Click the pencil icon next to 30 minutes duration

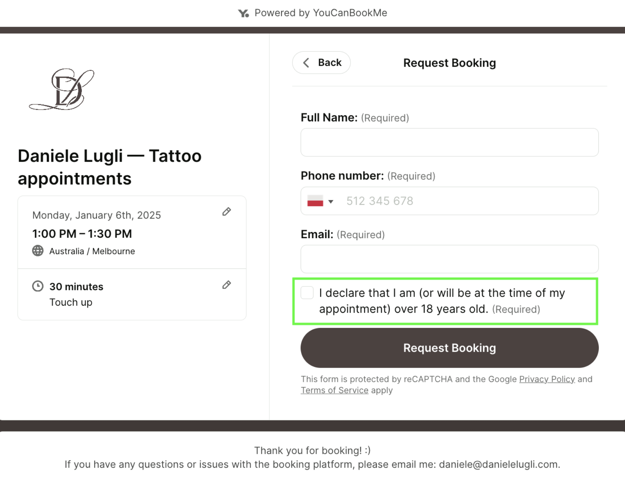click(x=227, y=285)
